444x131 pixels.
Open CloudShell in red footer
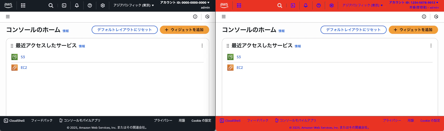tap(230, 121)
